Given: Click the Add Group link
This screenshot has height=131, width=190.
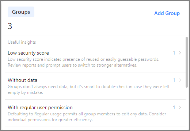Looking at the screenshot, I should coord(167,13).
